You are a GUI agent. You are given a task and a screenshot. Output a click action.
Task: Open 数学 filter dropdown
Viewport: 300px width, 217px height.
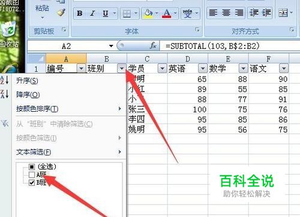pos(243,69)
